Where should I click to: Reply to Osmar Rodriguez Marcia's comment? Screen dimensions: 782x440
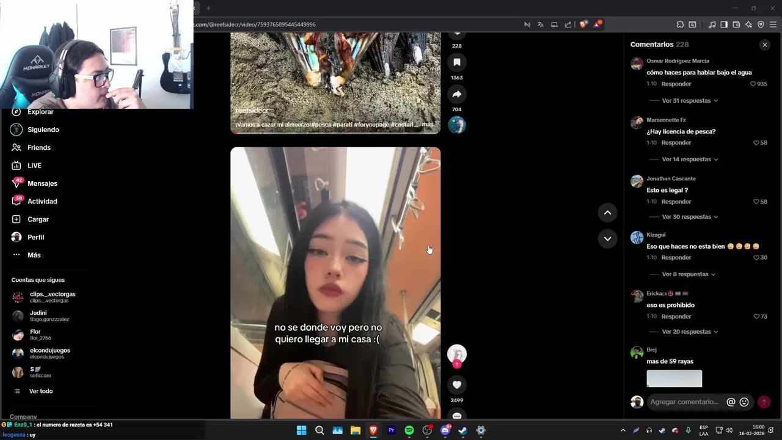point(676,84)
